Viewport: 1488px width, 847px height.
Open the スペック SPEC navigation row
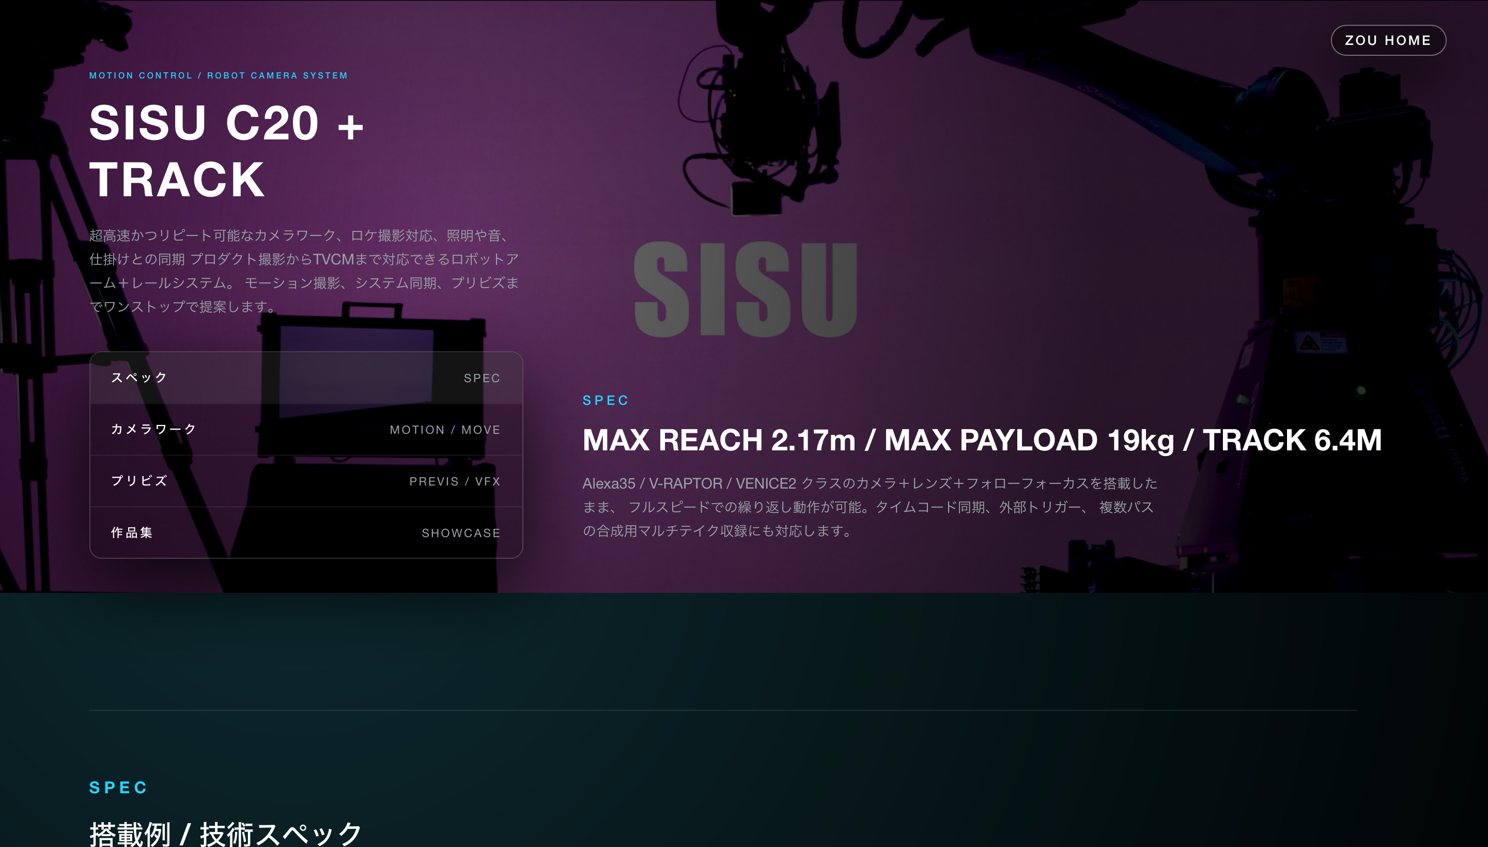[305, 377]
